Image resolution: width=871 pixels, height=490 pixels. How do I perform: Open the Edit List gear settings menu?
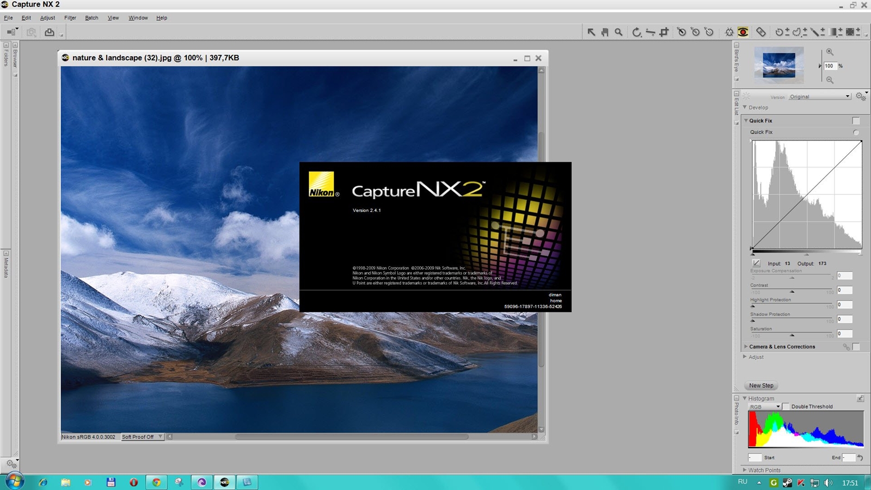(861, 96)
